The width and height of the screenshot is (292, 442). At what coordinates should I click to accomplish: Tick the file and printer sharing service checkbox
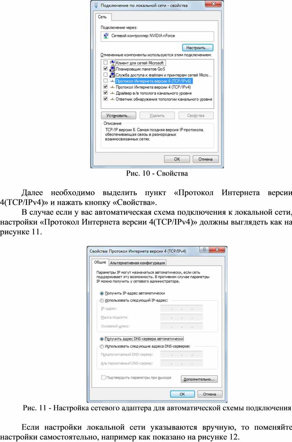[105, 75]
